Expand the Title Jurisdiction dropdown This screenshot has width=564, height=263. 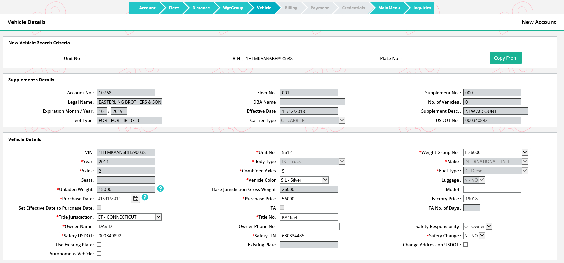click(159, 217)
